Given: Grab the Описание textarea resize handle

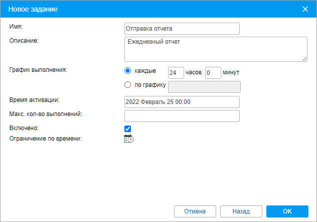Looking at the screenshot, I should click(x=304, y=59).
